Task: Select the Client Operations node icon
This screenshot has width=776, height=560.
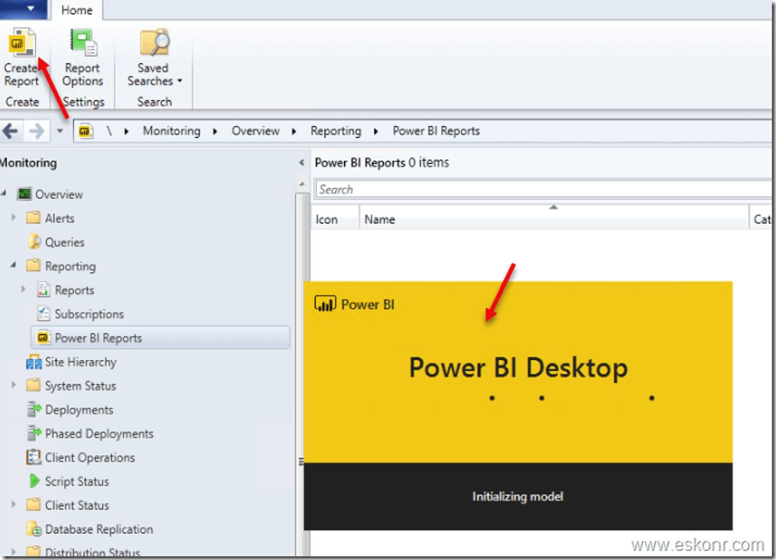Action: [34, 457]
